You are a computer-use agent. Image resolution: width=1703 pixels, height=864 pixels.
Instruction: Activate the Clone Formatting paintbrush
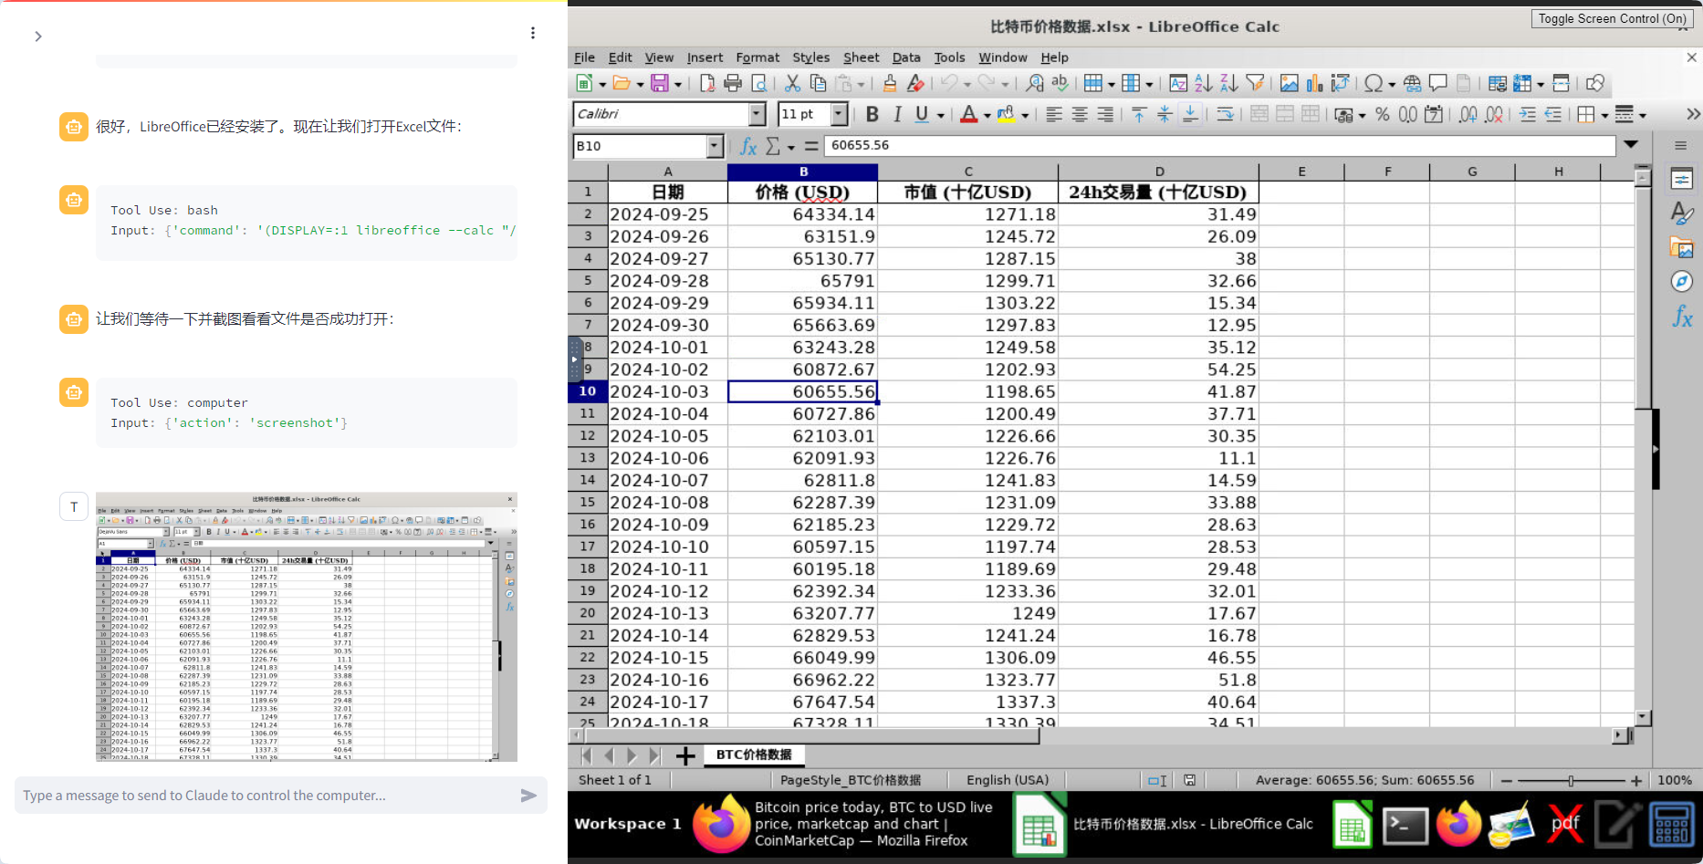click(x=890, y=84)
